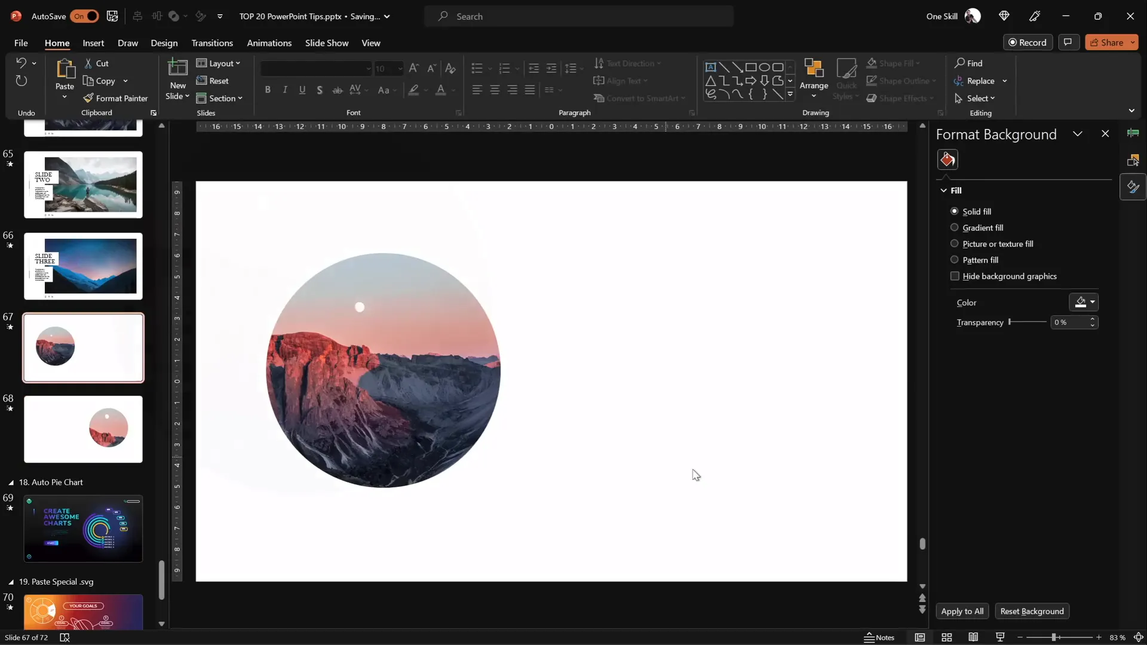Image resolution: width=1147 pixels, height=645 pixels.
Task: Check Hide background graphics checkbox
Action: (x=955, y=276)
